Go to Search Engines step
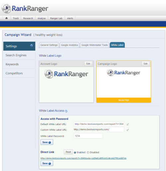Viewport: 166px width, 171px height. click(x=19, y=55)
